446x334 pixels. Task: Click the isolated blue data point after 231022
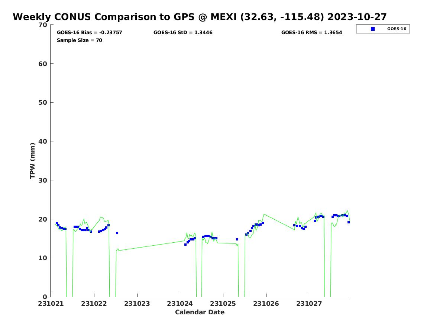point(117,233)
